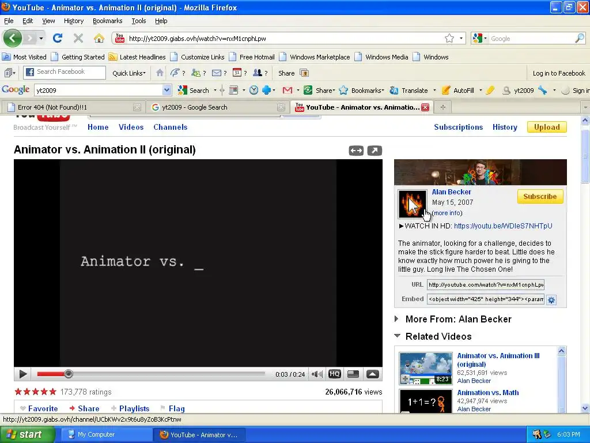Open the Facebook toolbar events calendar icon
This screenshot has width=590, height=443.
[x=237, y=73]
